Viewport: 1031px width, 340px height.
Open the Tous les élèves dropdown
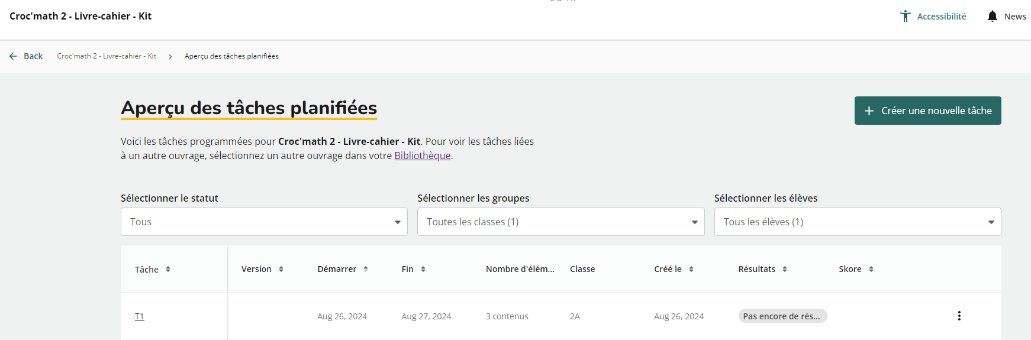pos(858,222)
